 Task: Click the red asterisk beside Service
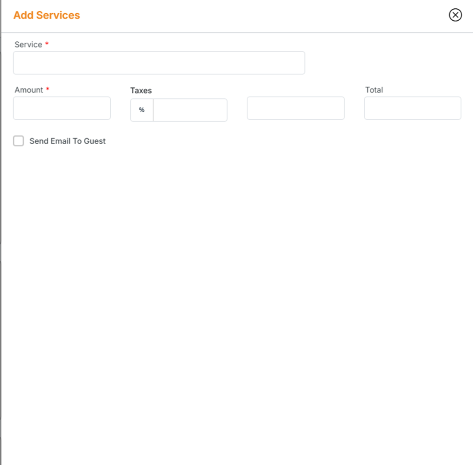pyautogui.click(x=47, y=44)
